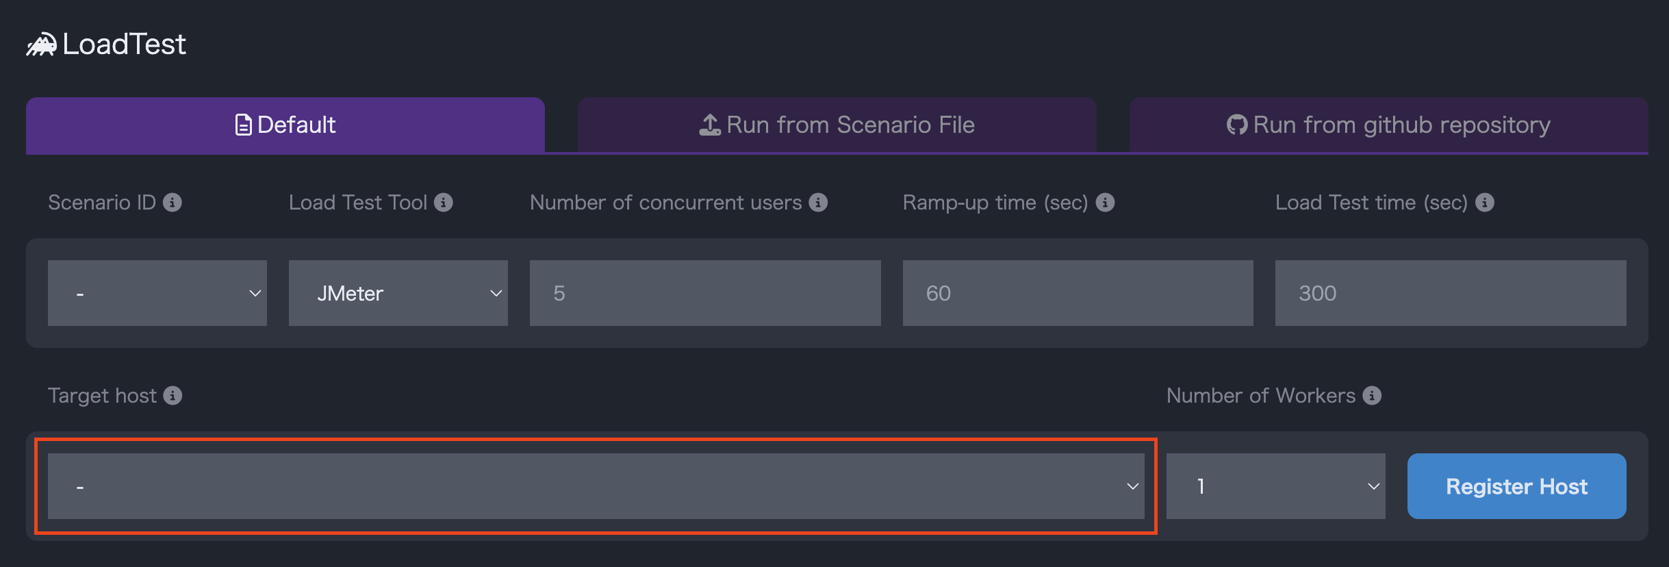
Task: Open info tooltip for concurrent users
Action: [x=818, y=203]
